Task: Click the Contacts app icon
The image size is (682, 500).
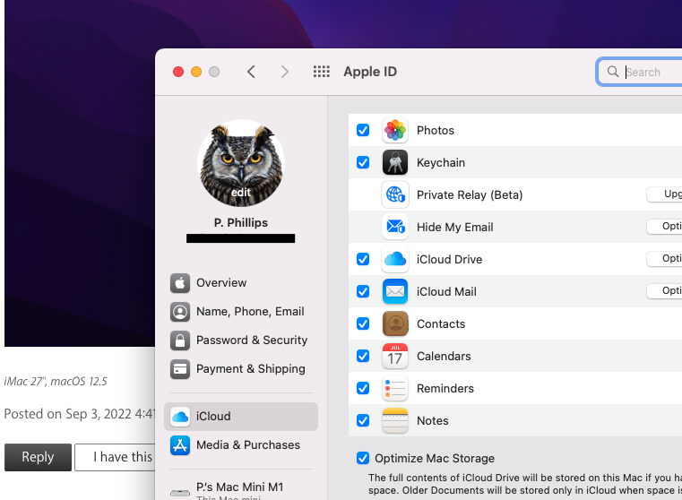Action: pyautogui.click(x=395, y=323)
